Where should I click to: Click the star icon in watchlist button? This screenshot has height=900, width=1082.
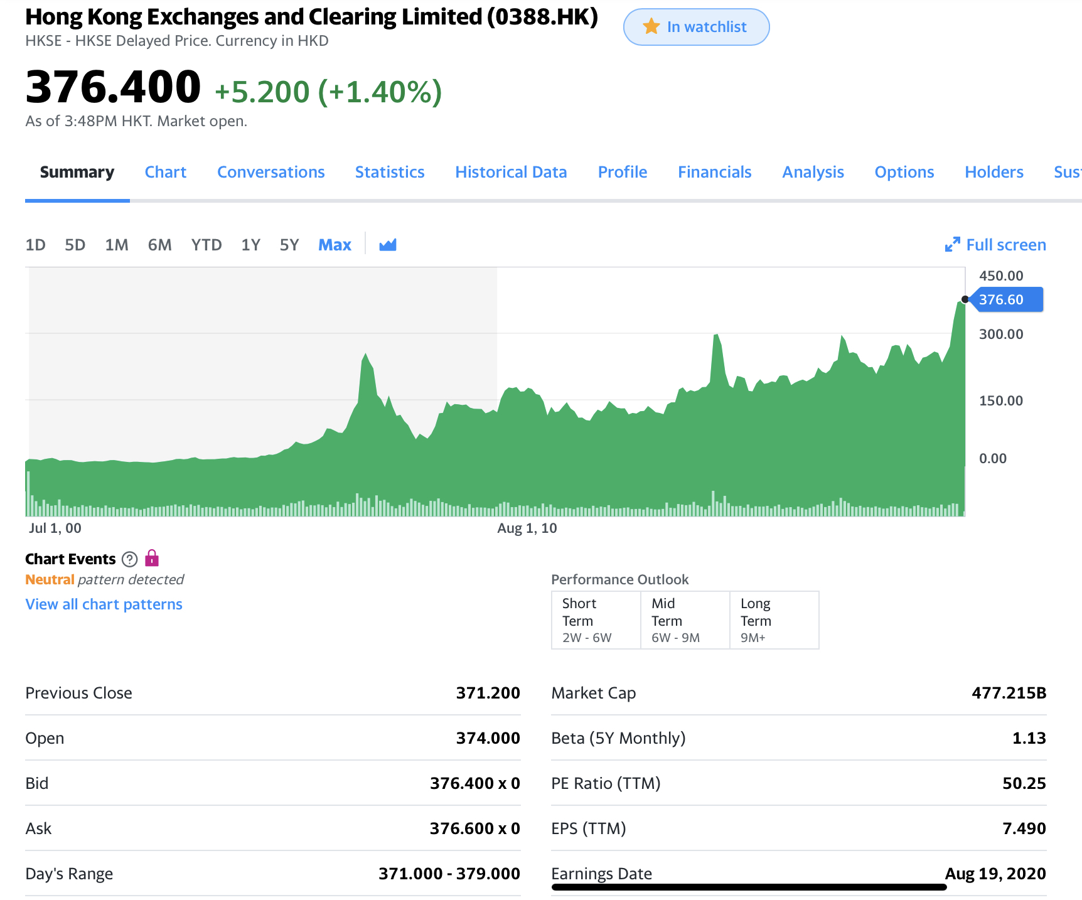point(651,27)
